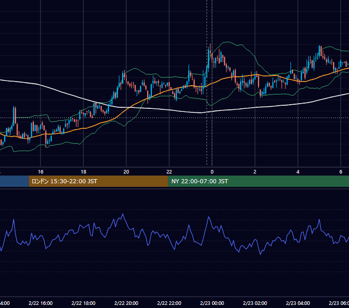Click the 2/22 20:00 date label
Screen dimensions: 349x308
126,303
